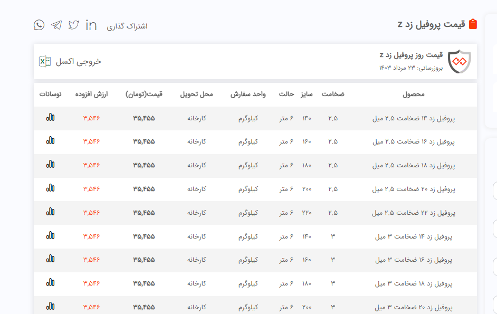This screenshot has height=314, width=497.
Task: Share page on LinkedIn icon
Action: 91,25
